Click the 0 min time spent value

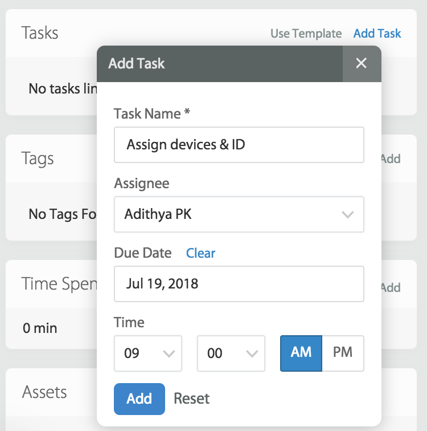click(x=40, y=328)
